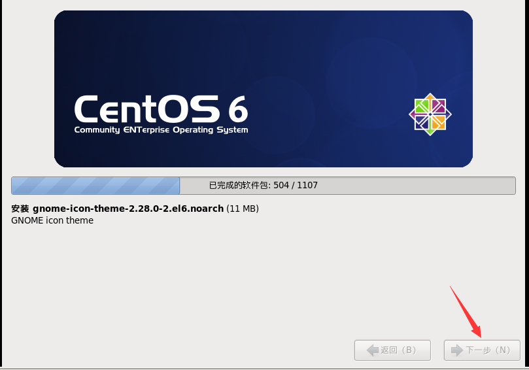Select the gnome-icon-theme-2.28.0-2.el6.noarch package name
The image size is (529, 370).
click(x=128, y=209)
